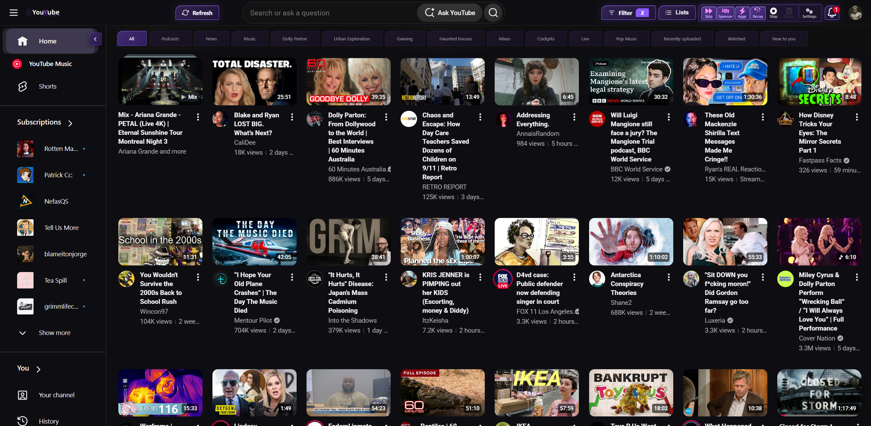The width and height of the screenshot is (871, 426).
Task: Open NefasQS subscription channel
Action: (x=51, y=202)
